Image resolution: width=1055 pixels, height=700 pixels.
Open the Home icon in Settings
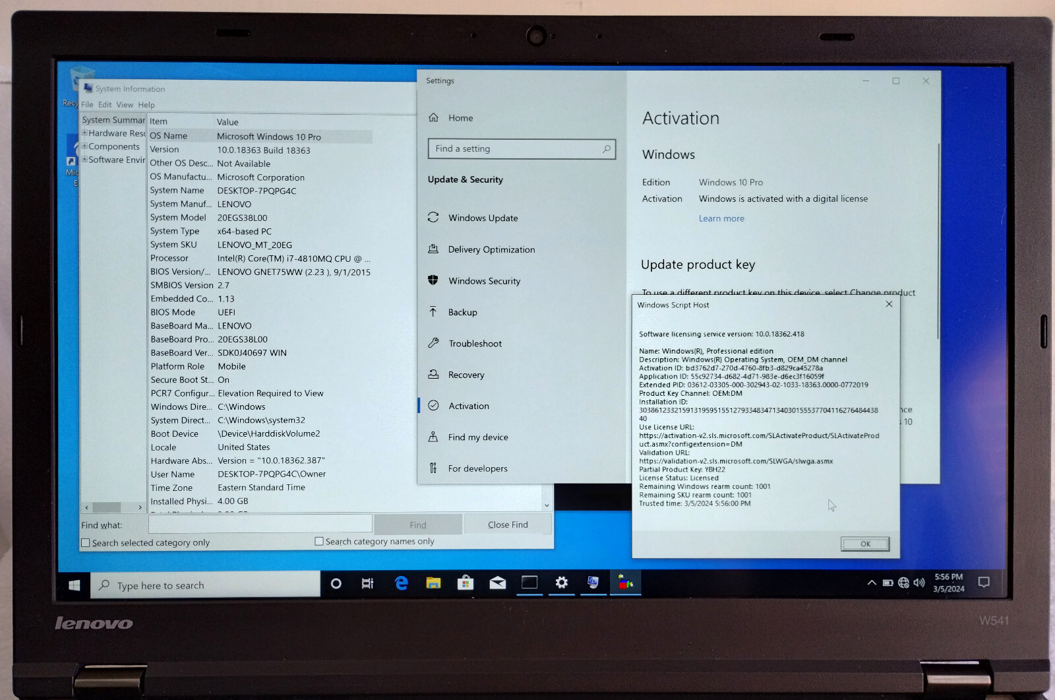[433, 117]
